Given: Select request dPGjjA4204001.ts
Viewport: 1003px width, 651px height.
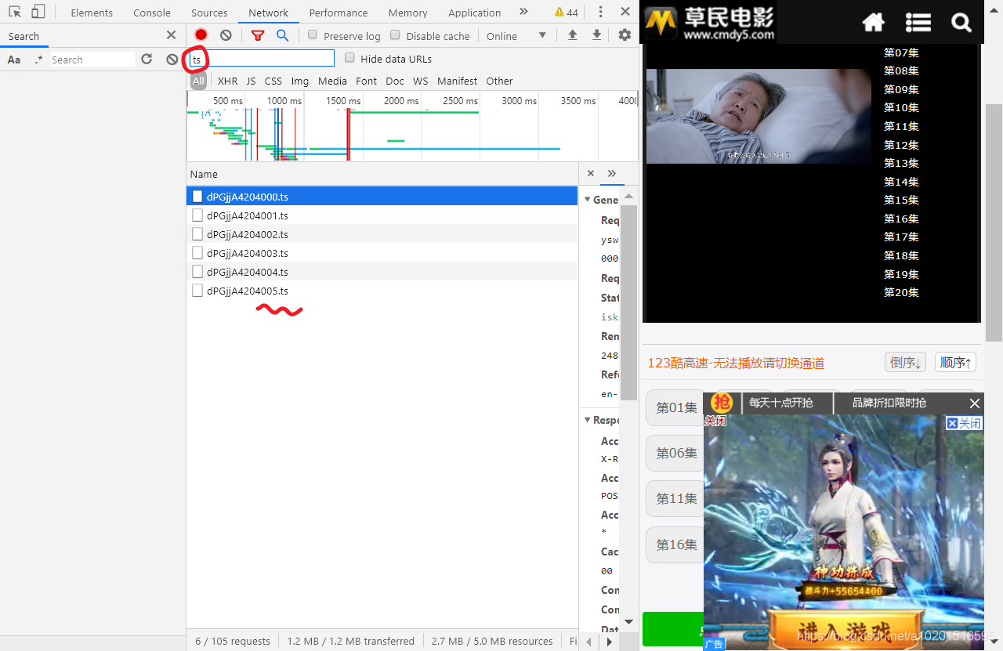Looking at the screenshot, I should coord(382,215).
